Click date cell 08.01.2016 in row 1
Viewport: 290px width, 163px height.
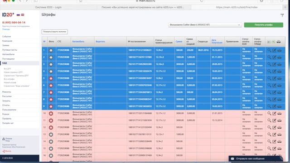tap(203, 50)
